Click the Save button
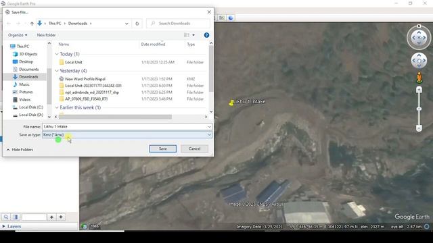 pos(162,148)
